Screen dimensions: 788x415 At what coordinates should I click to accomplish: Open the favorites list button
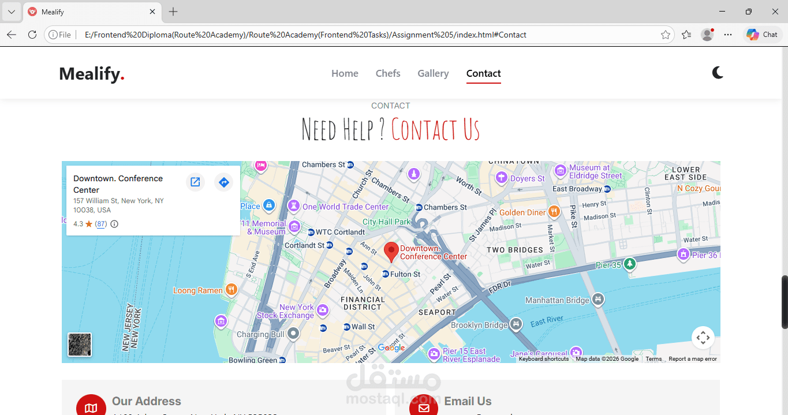click(x=686, y=35)
